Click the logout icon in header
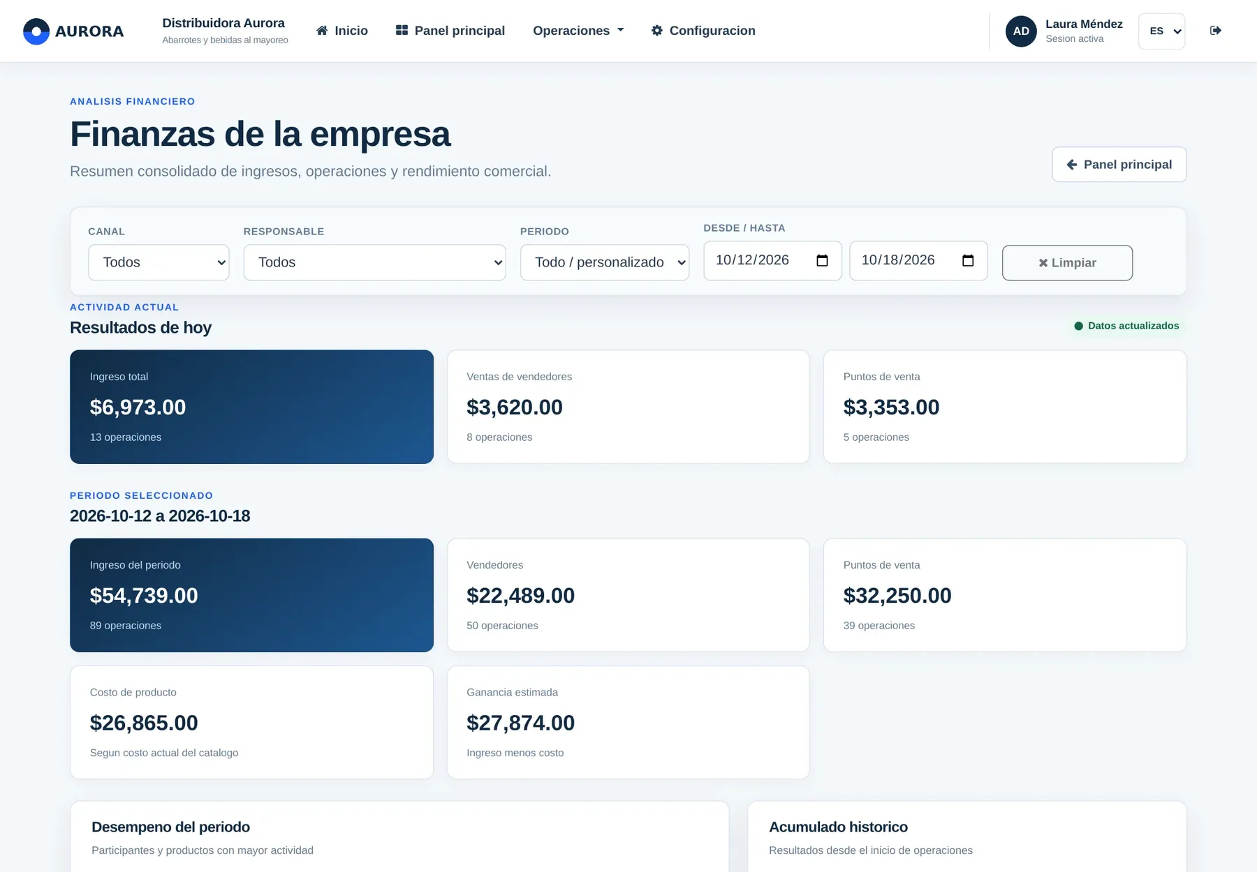This screenshot has height=872, width=1257. pos(1216,31)
